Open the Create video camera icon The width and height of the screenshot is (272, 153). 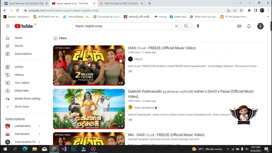pos(239,26)
